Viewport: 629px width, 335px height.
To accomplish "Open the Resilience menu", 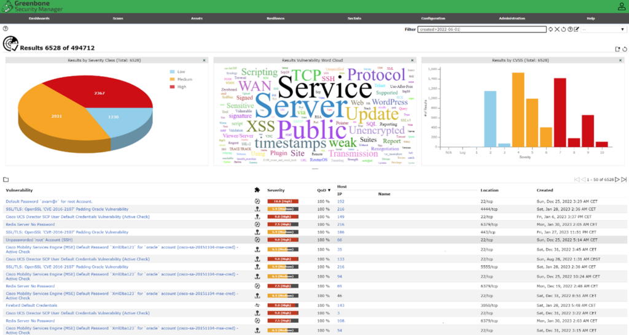I will pos(276,18).
